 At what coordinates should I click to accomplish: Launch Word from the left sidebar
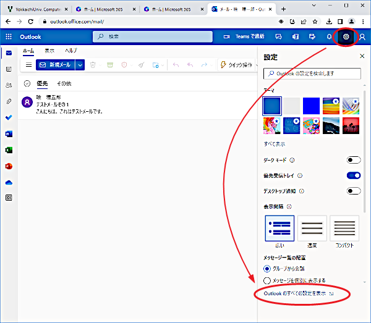(x=9, y=134)
